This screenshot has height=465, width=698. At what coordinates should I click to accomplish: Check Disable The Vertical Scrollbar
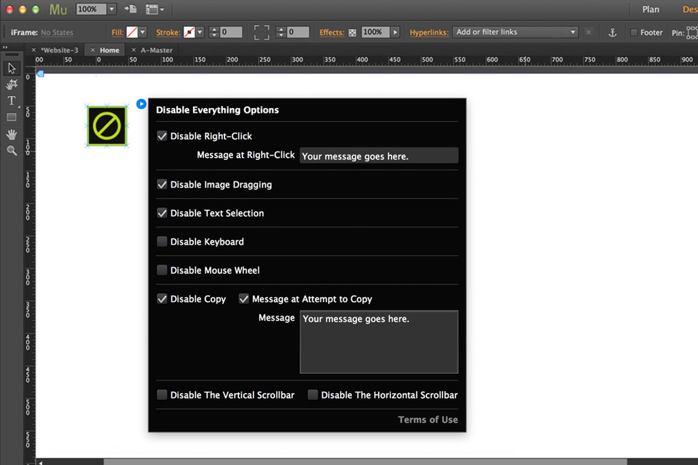(162, 395)
